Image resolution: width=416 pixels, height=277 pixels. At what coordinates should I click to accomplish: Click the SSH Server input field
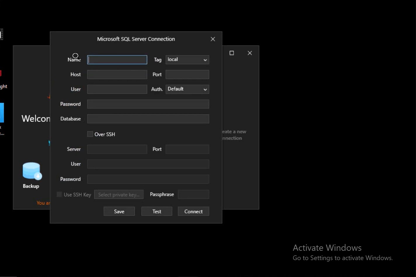point(117,149)
